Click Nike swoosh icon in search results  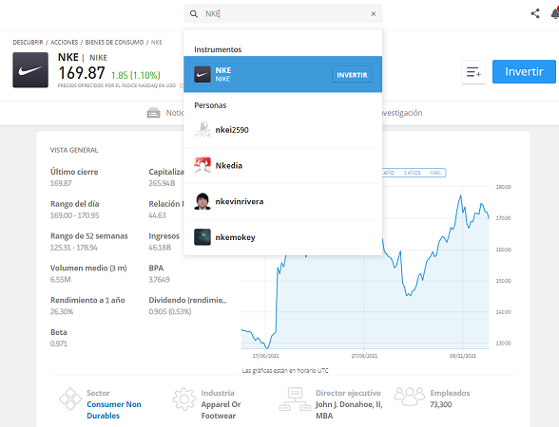(x=202, y=75)
